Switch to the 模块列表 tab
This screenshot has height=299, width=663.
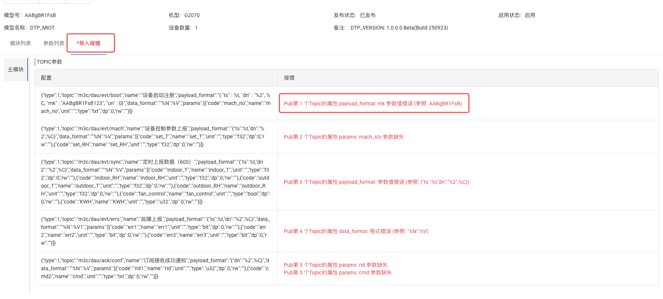pos(20,43)
